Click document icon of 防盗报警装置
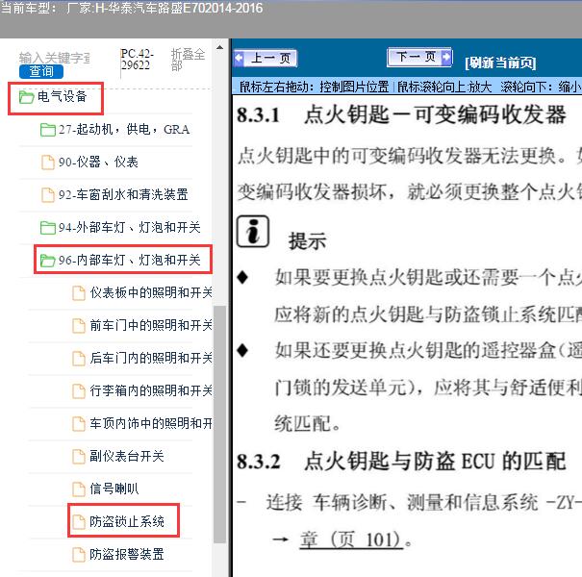Screen dimensions: 582x577 [78, 554]
